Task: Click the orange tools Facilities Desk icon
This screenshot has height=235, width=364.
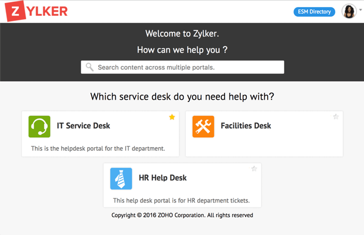Action: tap(203, 127)
